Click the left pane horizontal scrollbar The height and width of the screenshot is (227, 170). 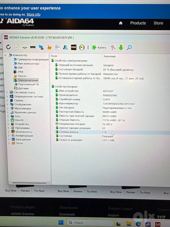tap(29, 183)
